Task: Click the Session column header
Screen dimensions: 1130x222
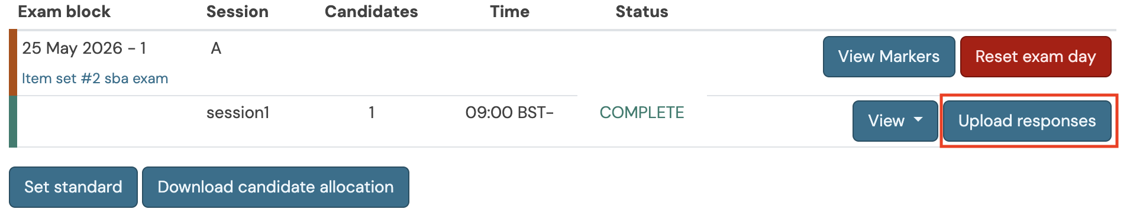Action: tap(237, 12)
